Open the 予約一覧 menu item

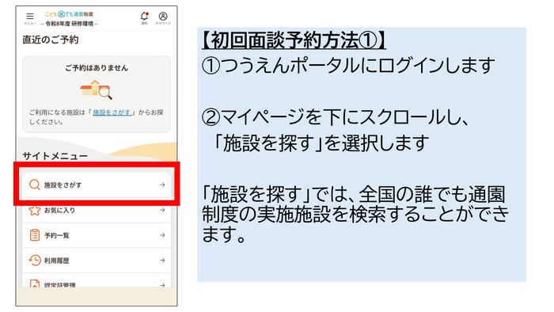[x=97, y=235]
